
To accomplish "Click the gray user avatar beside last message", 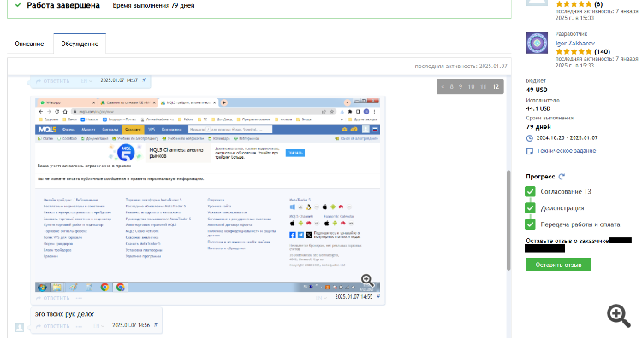I will coord(19,328).
